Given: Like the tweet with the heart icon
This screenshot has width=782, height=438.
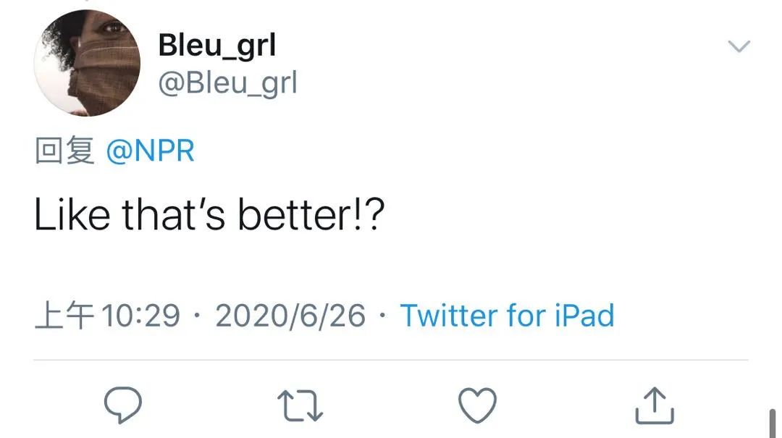Looking at the screenshot, I should [x=478, y=405].
